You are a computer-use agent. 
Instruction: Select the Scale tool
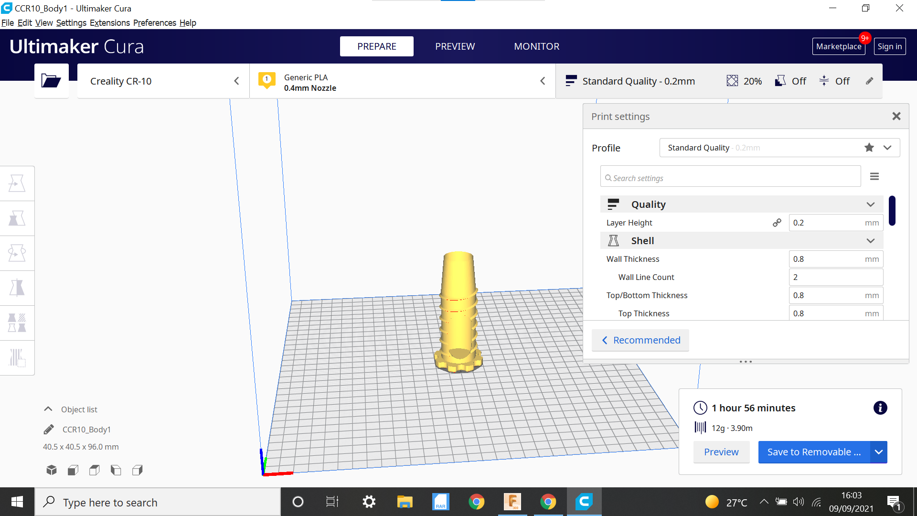click(x=17, y=218)
